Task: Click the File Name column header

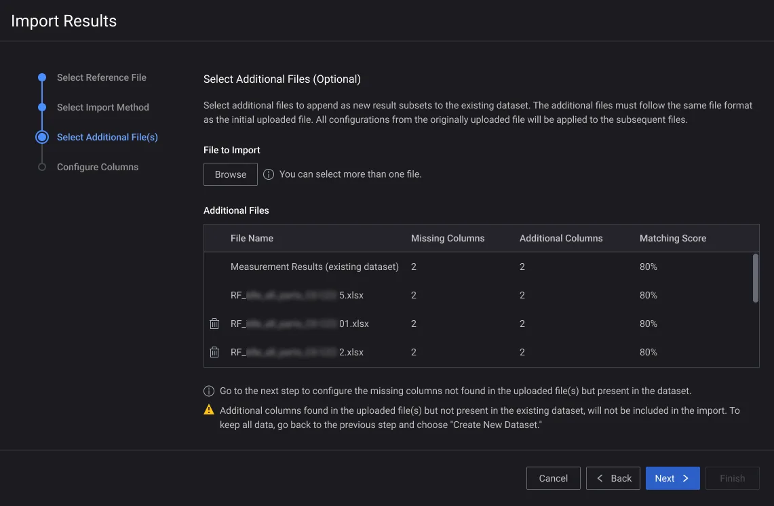Action: [252, 238]
